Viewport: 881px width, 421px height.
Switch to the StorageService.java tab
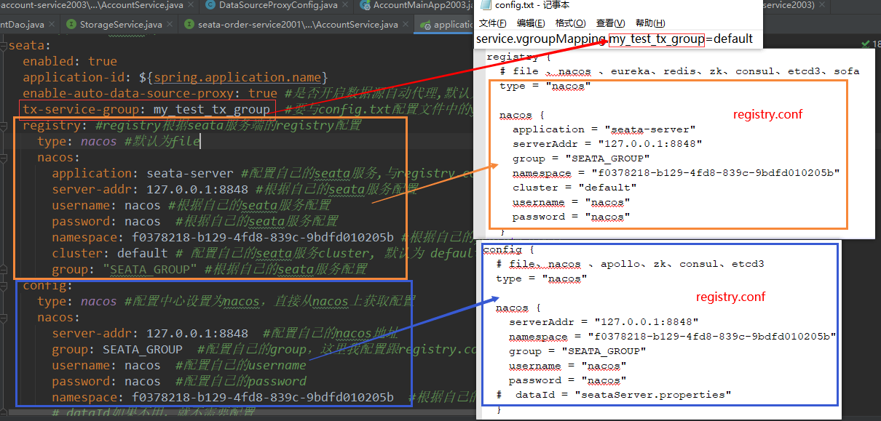(x=120, y=25)
